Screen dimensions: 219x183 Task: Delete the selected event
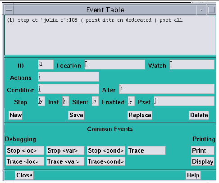[x=199, y=115]
